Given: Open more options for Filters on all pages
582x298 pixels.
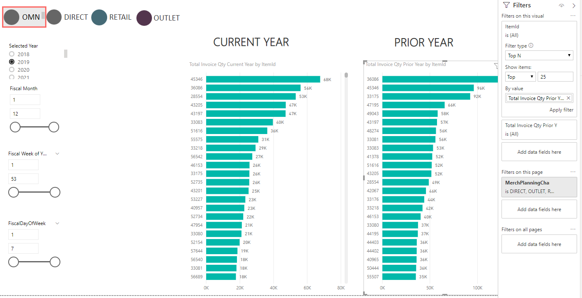Looking at the screenshot, I should [573, 230].
